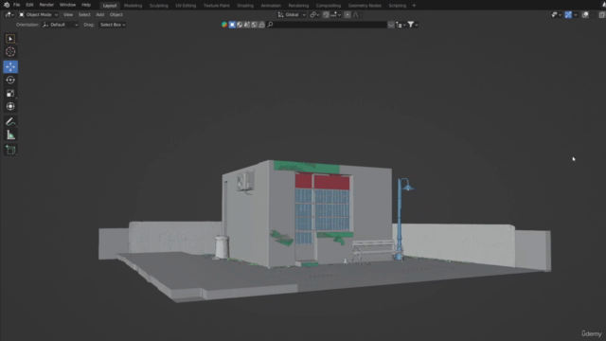Toggle the fifth icon after the colored sphere
This screenshot has width=606, height=341.
pyautogui.click(x=255, y=25)
